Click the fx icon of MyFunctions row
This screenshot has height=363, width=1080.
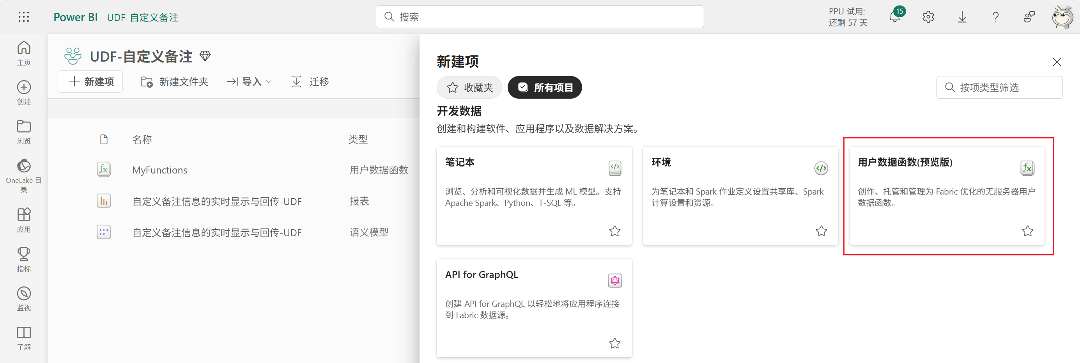104,169
